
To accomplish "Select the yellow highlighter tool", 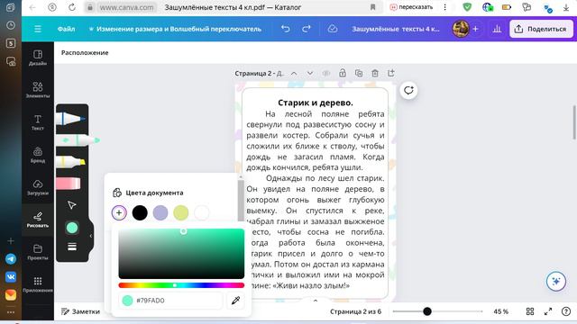I will click(71, 162).
